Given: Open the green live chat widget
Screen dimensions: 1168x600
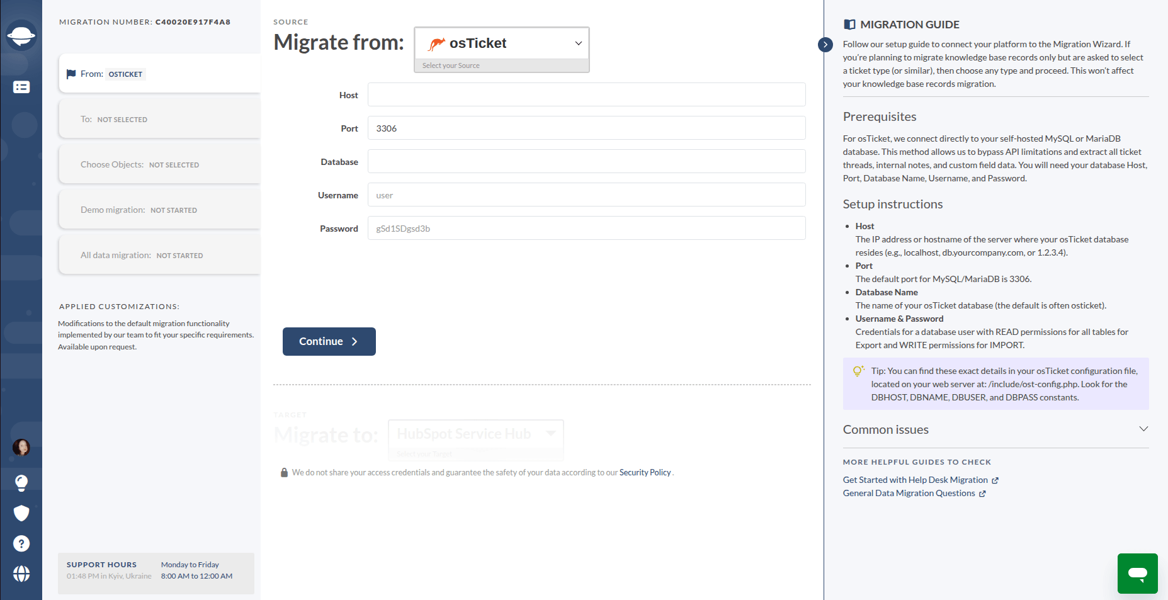Looking at the screenshot, I should (1138, 574).
